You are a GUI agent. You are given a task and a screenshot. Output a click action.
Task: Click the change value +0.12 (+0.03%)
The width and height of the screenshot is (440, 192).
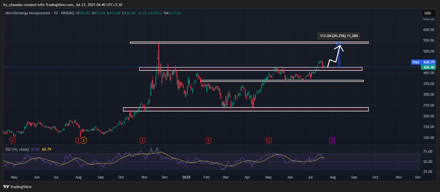click(149, 13)
